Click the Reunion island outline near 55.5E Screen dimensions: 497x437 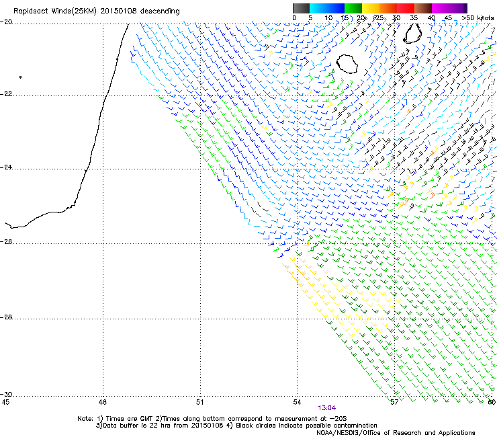(x=347, y=64)
